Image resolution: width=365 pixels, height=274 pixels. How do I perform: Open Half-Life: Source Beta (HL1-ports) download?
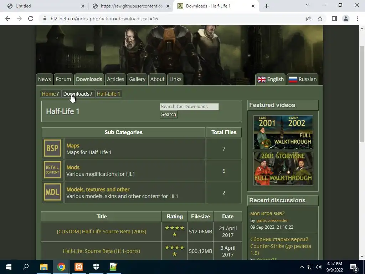point(102,251)
